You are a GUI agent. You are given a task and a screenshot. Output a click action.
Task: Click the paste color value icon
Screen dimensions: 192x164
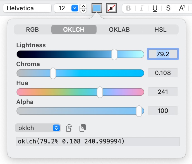[x=83, y=128]
